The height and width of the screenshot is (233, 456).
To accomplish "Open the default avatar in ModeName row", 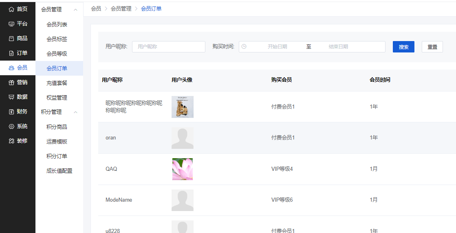I will click(x=182, y=200).
